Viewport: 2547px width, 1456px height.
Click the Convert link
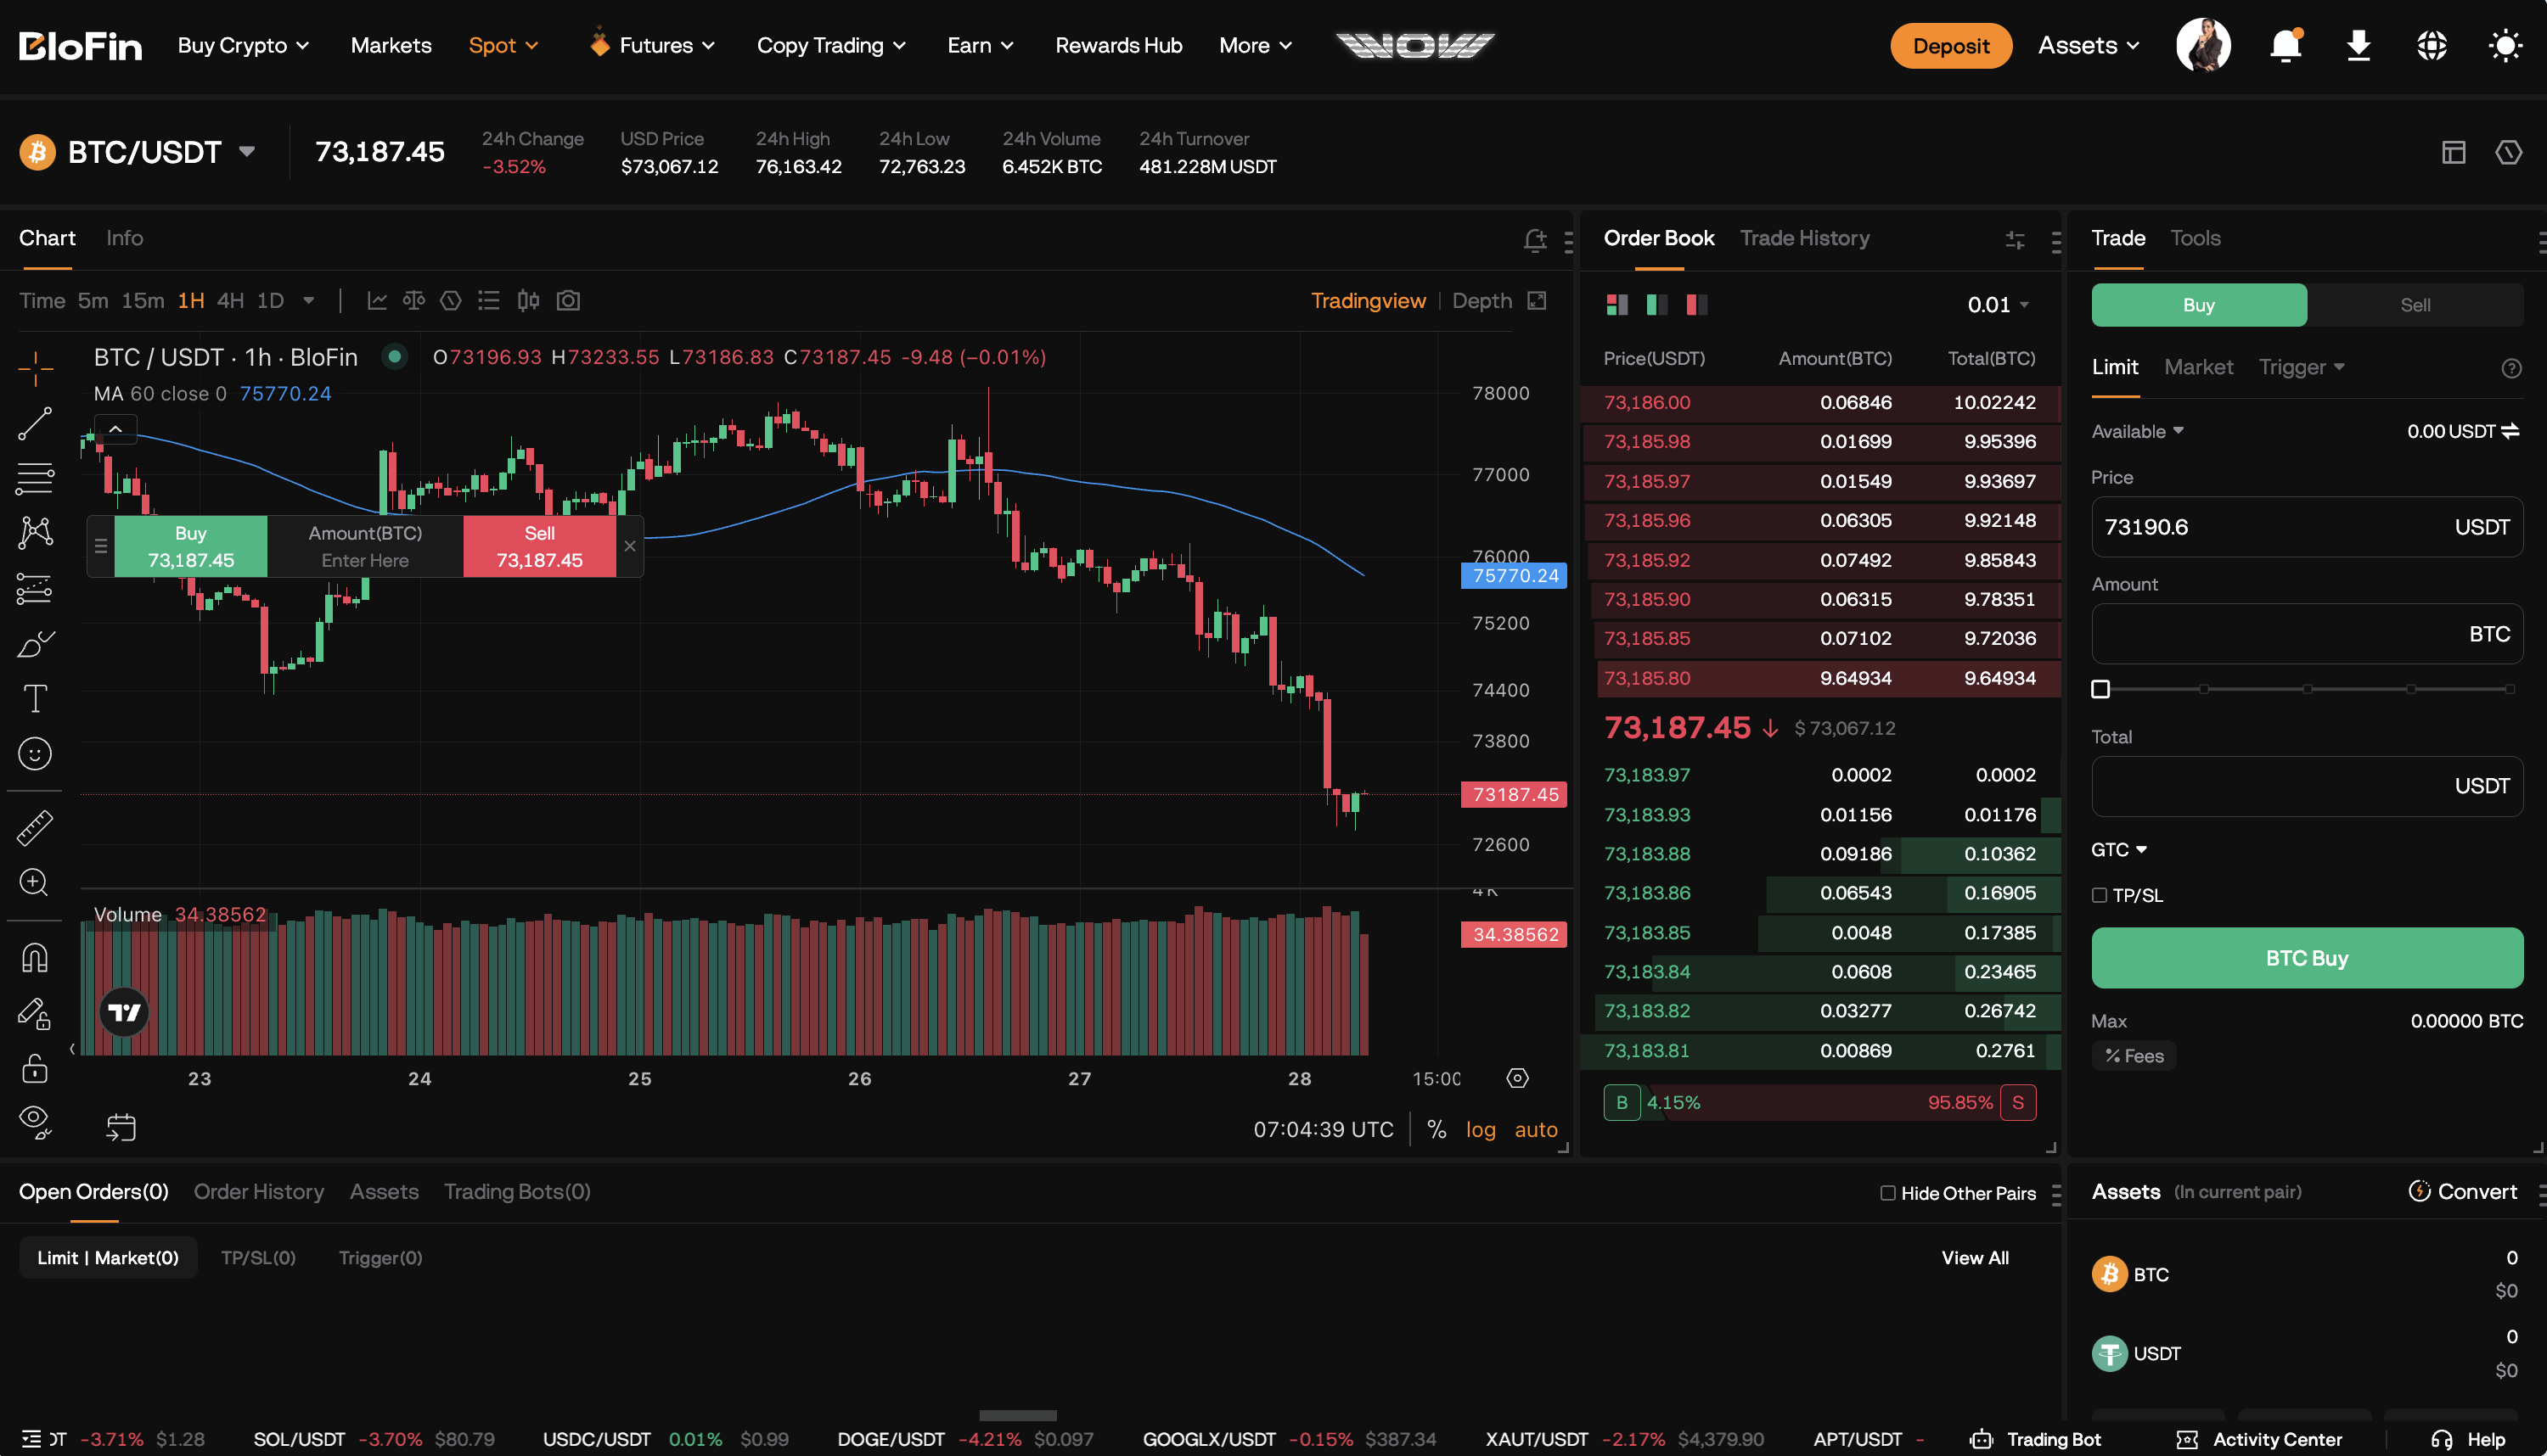click(x=2463, y=1192)
